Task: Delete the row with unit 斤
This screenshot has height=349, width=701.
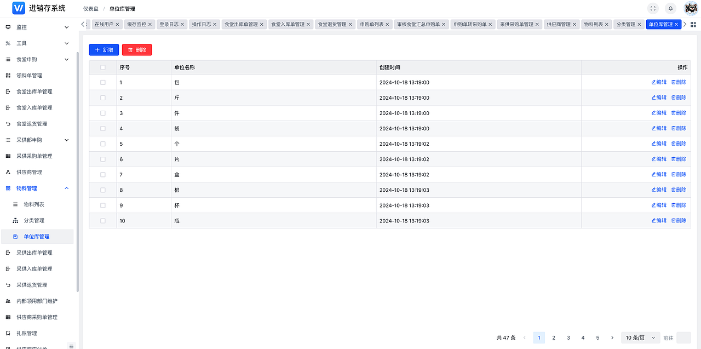Action: [x=679, y=98]
